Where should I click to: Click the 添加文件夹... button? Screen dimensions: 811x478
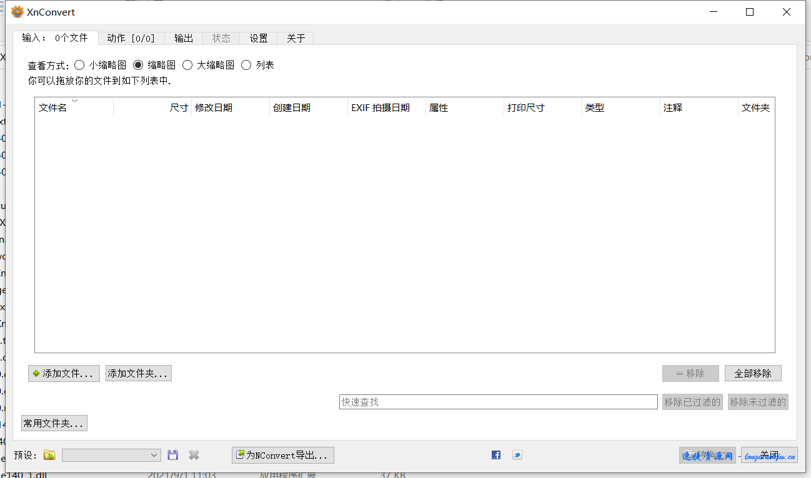[x=138, y=373]
